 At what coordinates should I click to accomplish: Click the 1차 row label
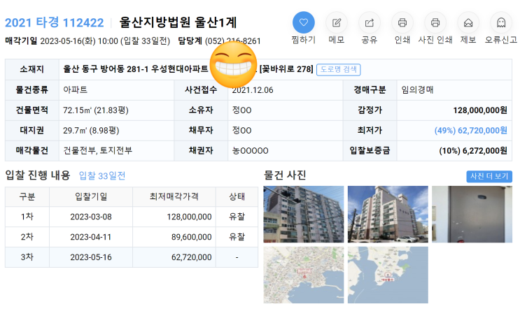[x=27, y=217]
